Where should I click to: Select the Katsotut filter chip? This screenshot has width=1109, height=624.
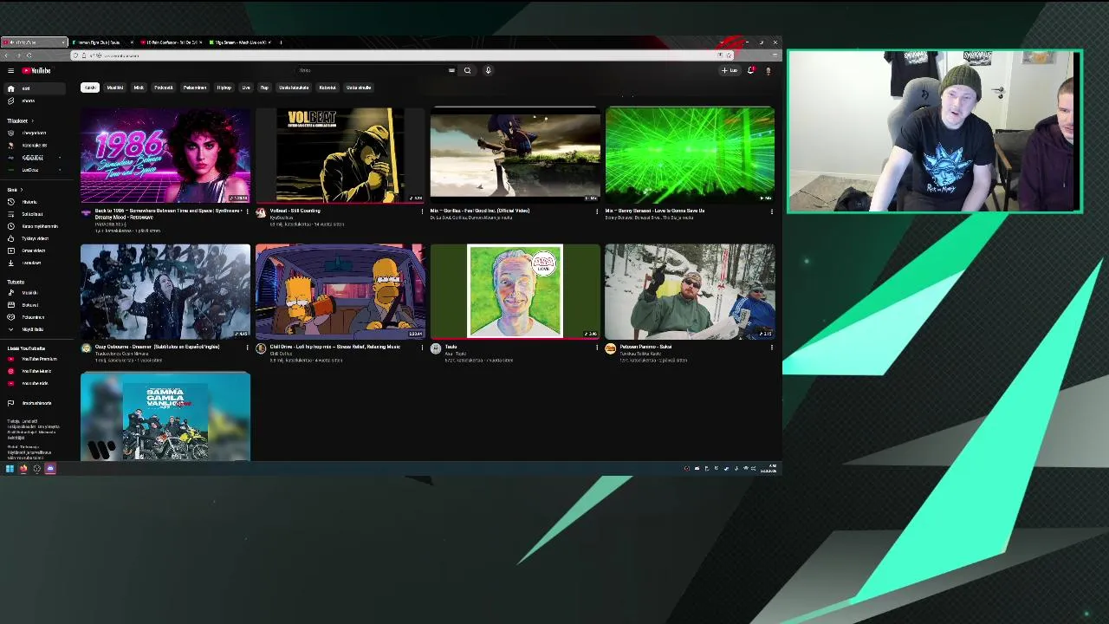click(x=328, y=88)
